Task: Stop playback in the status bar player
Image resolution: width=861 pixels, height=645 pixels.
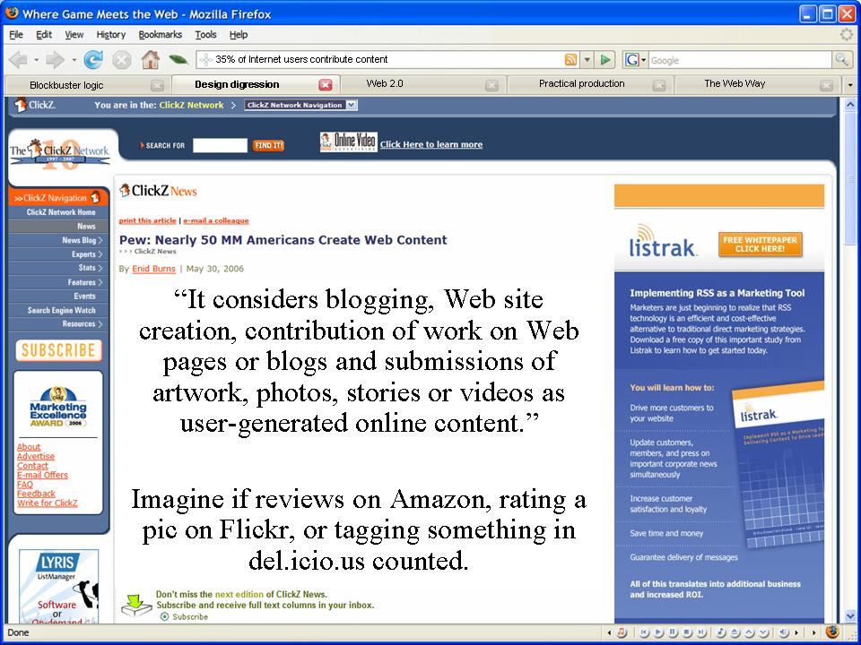Action: [x=688, y=633]
